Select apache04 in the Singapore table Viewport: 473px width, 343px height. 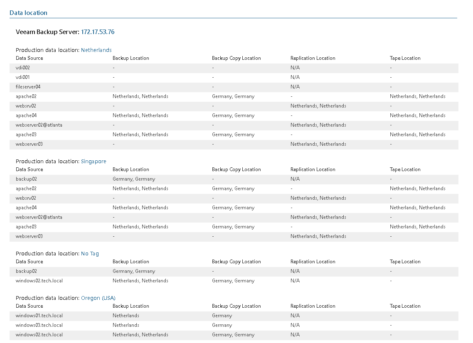pyautogui.click(x=26, y=208)
